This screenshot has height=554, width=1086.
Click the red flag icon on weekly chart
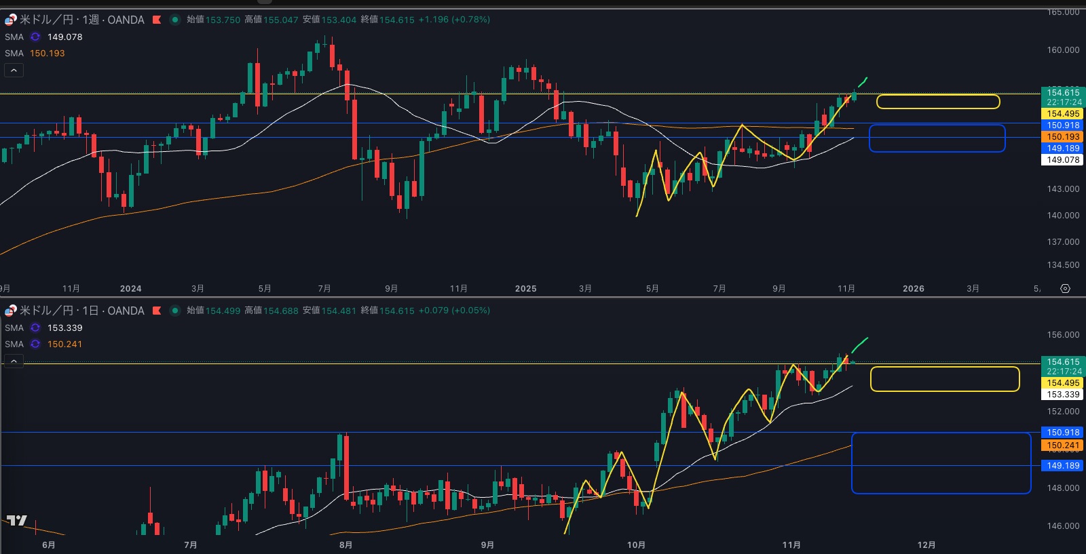[x=157, y=20]
